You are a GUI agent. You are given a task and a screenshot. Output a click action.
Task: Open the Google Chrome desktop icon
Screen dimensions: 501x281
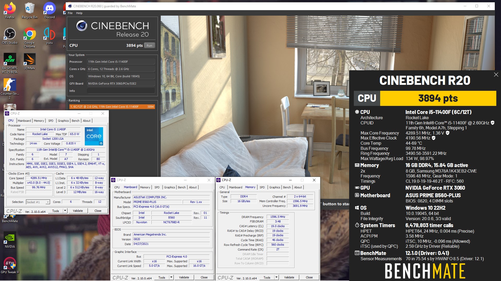[x=29, y=38]
